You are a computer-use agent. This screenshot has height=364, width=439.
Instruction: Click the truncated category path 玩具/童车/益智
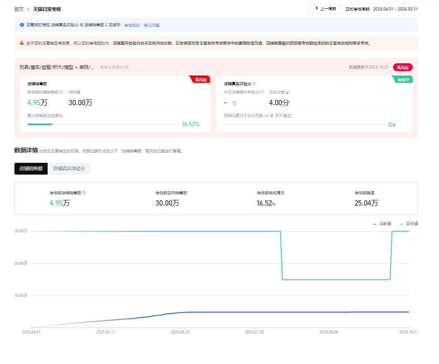click(57, 67)
